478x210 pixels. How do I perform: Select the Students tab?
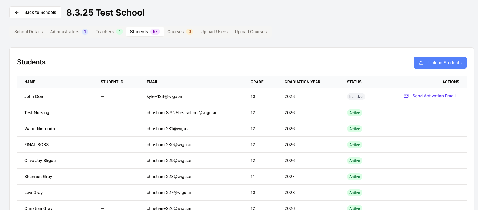(x=139, y=32)
